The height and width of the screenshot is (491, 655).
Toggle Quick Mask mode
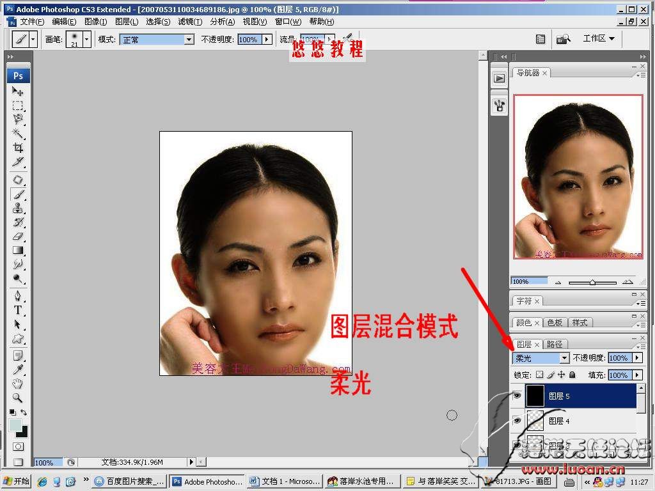click(x=18, y=446)
